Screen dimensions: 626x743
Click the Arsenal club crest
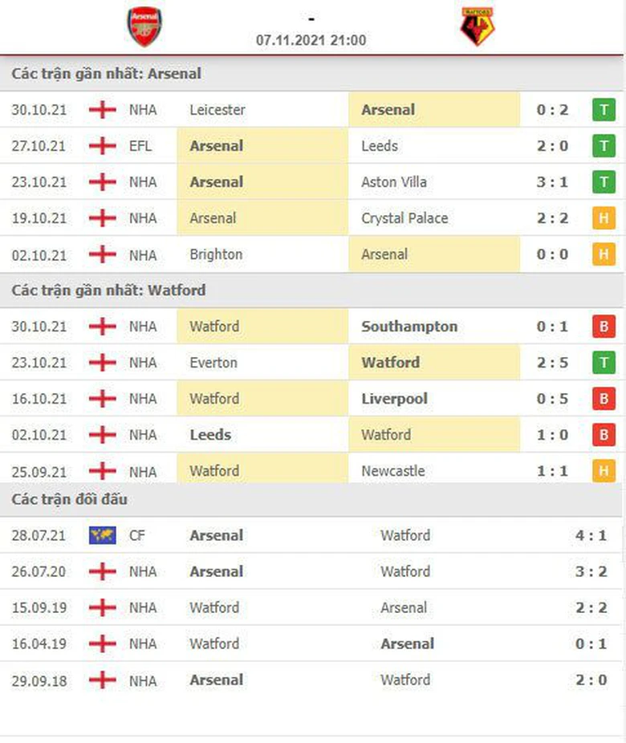click(144, 26)
